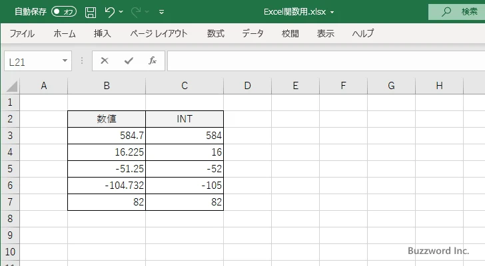Viewport: 485px width, 266px height.
Task: Select column A header
Action: [43, 86]
